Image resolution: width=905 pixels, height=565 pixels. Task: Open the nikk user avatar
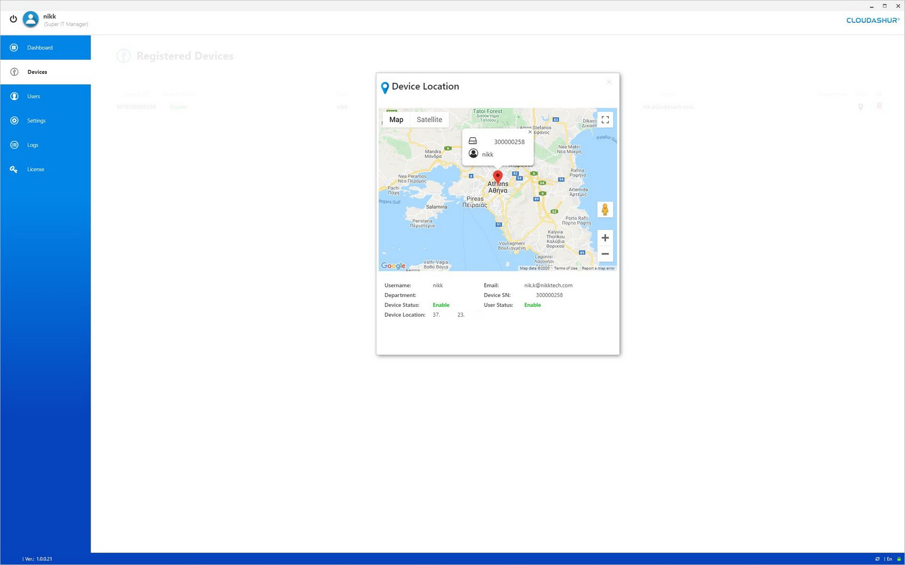[31, 19]
